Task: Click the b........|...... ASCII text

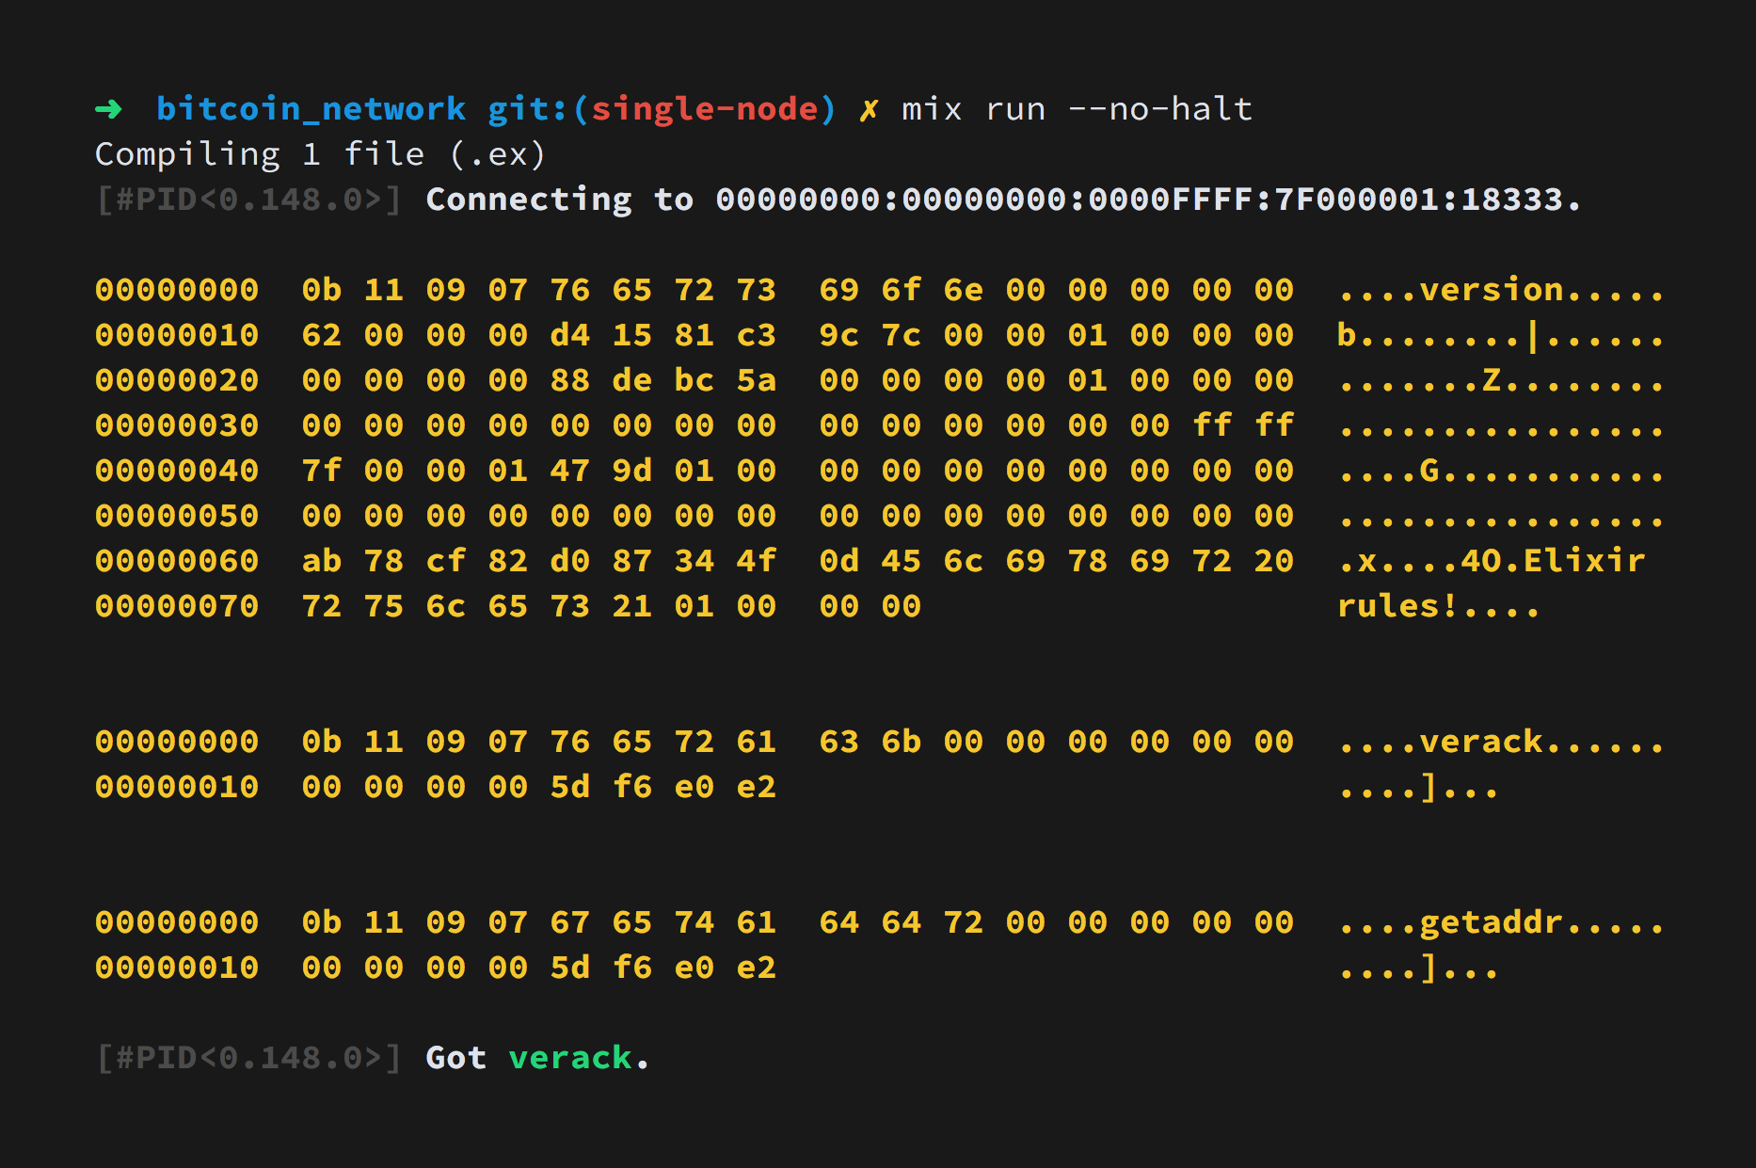Action: (1501, 335)
